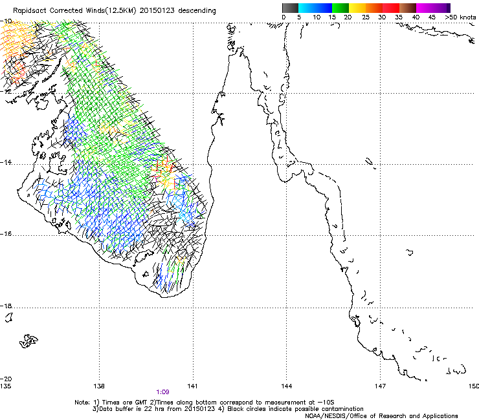479x420 pixels.
Task: Click the '-18' latitude axis label
Action: click(6, 306)
